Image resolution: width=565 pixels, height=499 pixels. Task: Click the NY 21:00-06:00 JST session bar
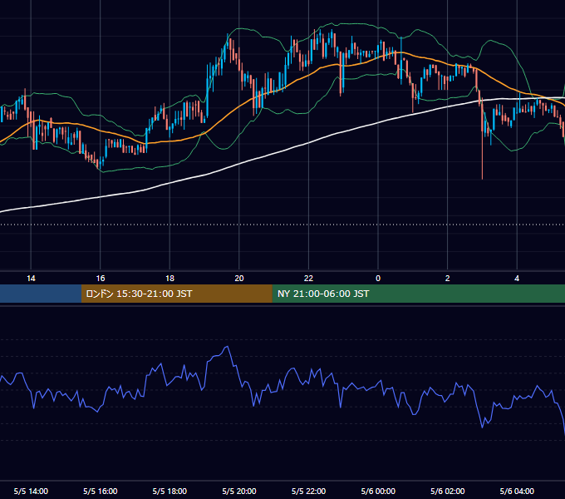pos(418,294)
